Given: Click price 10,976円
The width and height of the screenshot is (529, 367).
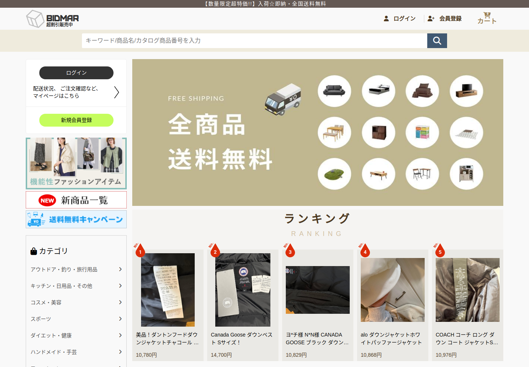Looking at the screenshot, I should 446,355.
